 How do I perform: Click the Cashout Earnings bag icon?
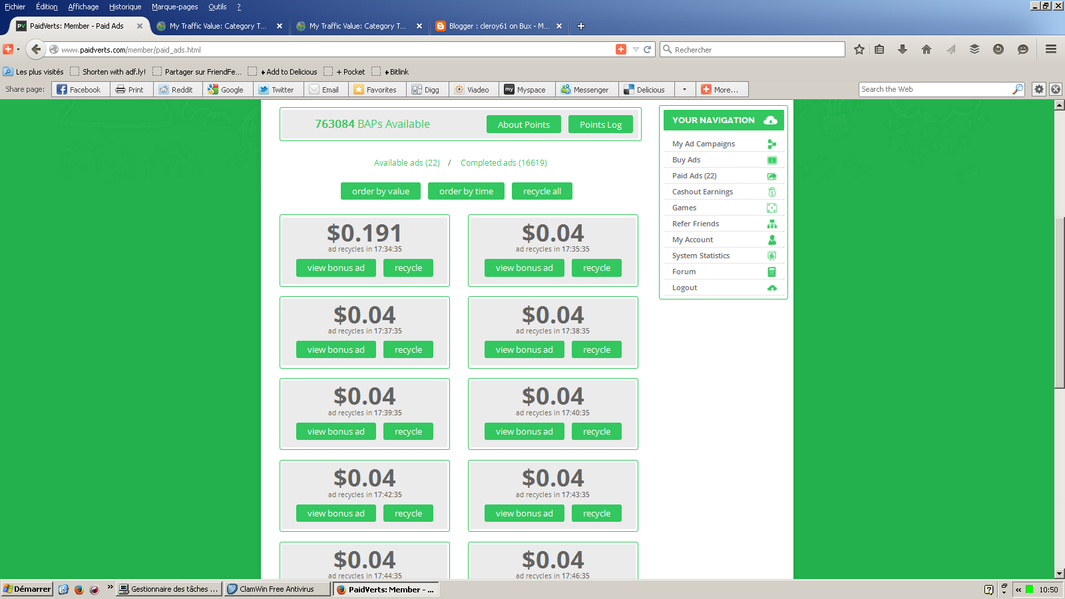point(772,192)
